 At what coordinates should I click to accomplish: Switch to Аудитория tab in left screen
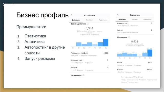coord(103,20)
